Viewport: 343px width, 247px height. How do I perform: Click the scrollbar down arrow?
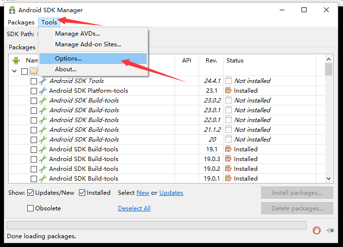coord(328,179)
